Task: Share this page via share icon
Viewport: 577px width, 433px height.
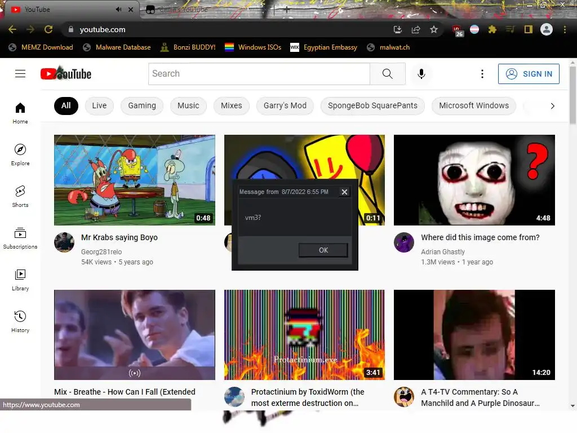Action: [416, 29]
